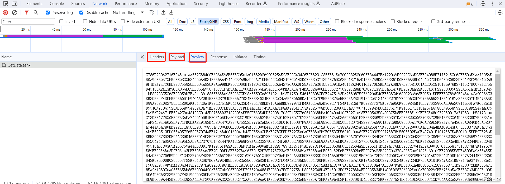Open the Sources panel
Image resolution: width=505 pixels, height=184 pixels.
tap(78, 4)
